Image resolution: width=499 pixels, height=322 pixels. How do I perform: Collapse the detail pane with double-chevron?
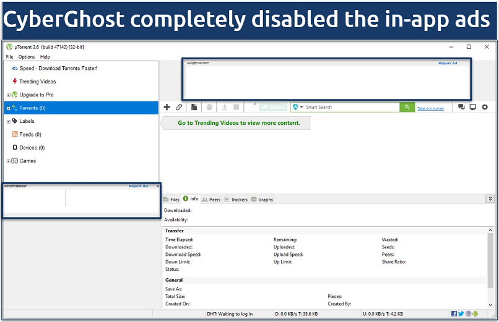(490, 199)
